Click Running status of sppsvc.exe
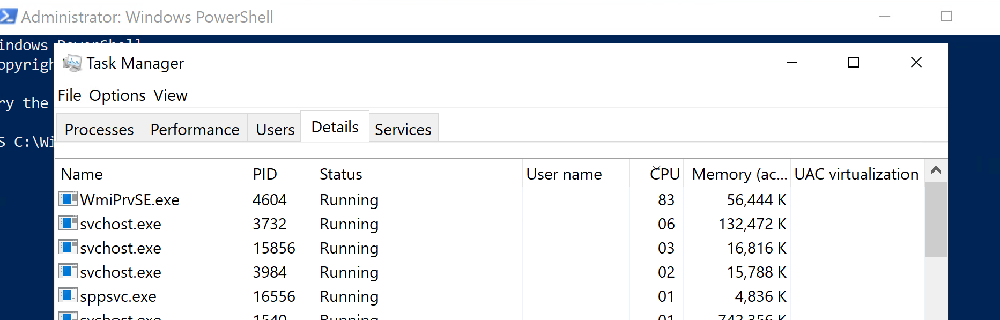 pos(349,297)
